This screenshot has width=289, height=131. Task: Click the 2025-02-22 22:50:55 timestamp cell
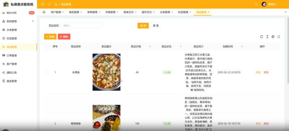pyautogui.click(x=229, y=72)
